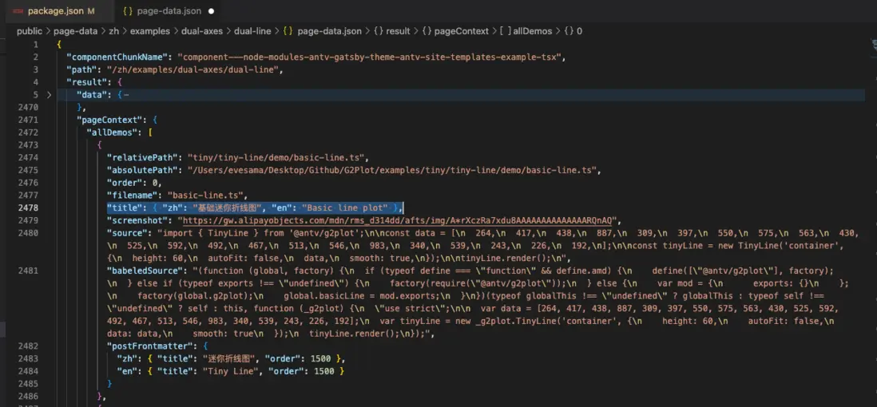This screenshot has width=877, height=407.
Task: Click braces icon before 'result' breadcrumb
Action: [x=378, y=31]
